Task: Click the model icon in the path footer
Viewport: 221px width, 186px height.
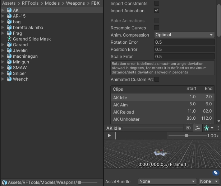Action: [x=5, y=182]
